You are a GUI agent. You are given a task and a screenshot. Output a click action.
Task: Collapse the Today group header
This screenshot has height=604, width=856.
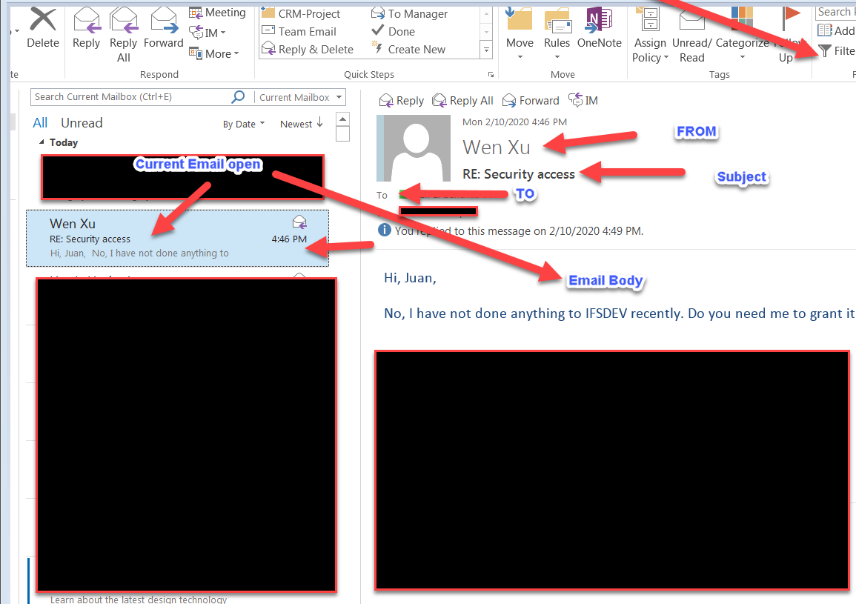[x=42, y=142]
